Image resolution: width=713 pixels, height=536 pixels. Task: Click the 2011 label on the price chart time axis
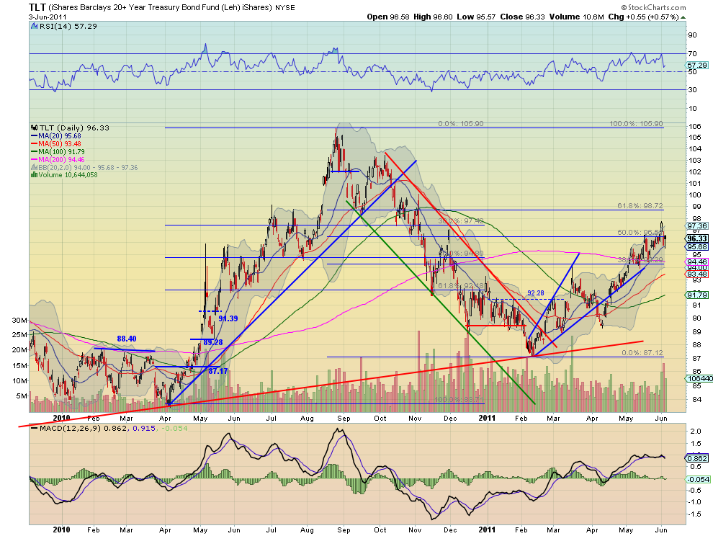coord(487,418)
